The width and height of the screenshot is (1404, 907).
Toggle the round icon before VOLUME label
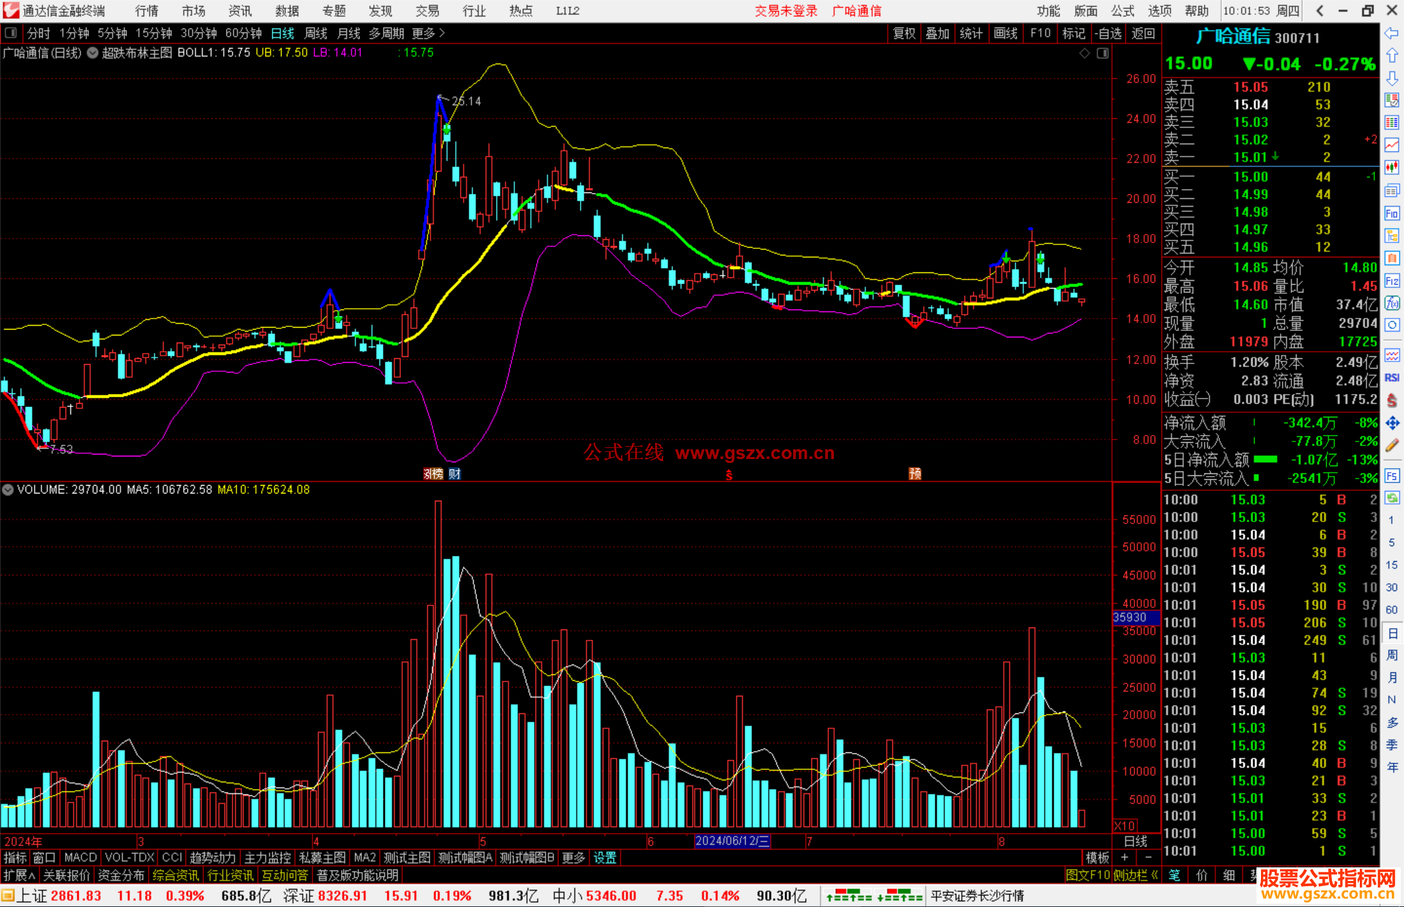click(8, 490)
